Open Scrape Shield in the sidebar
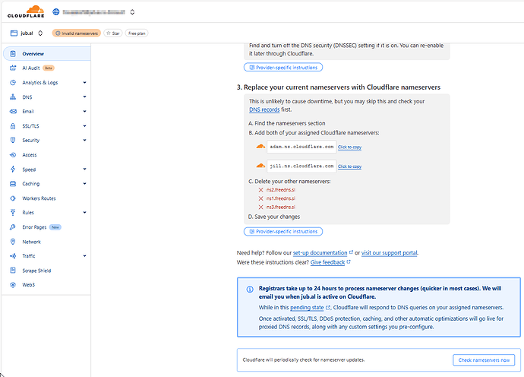 [x=36, y=271]
